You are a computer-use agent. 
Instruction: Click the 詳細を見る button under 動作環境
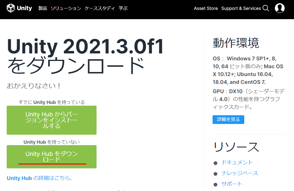228,119
